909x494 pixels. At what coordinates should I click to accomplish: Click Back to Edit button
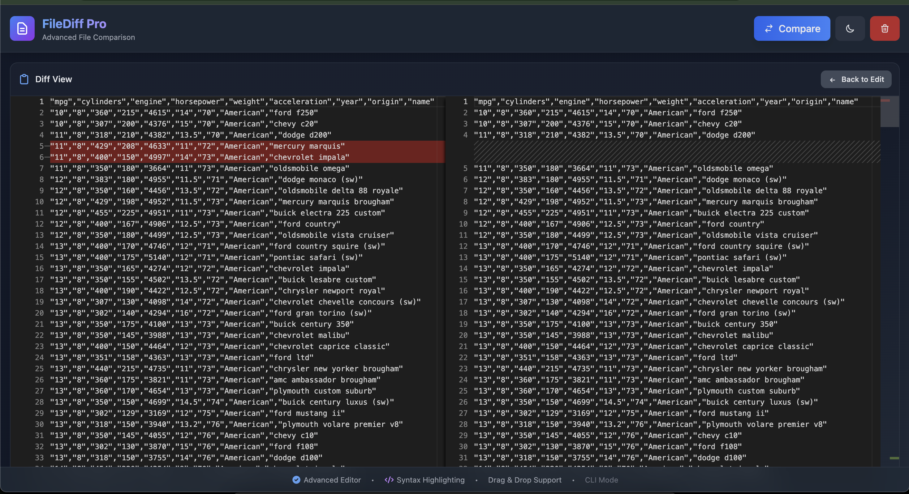(x=856, y=79)
